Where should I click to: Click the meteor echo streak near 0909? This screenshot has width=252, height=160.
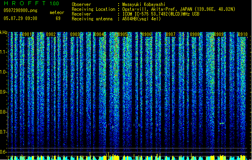coord(222,124)
